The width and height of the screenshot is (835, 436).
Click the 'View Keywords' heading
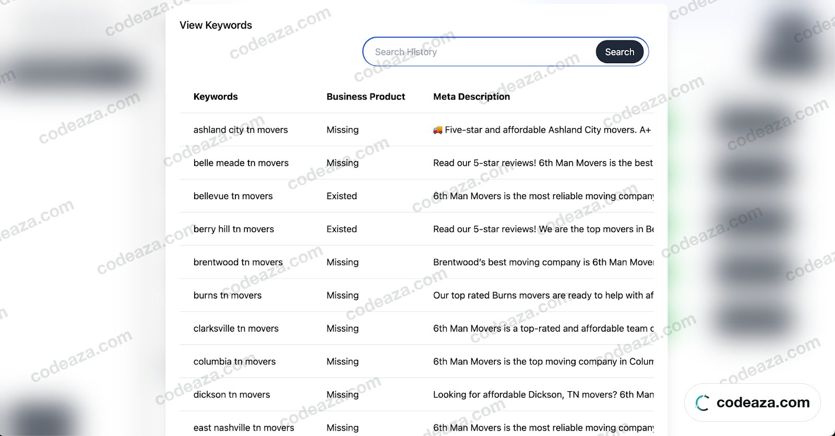tap(216, 25)
